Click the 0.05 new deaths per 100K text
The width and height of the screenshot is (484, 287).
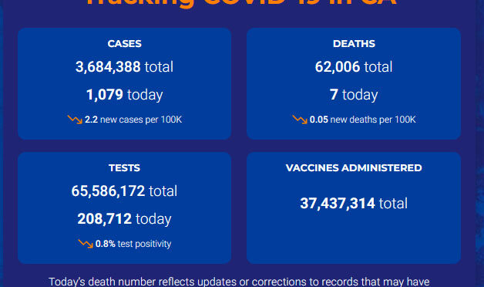pyautogui.click(x=363, y=120)
